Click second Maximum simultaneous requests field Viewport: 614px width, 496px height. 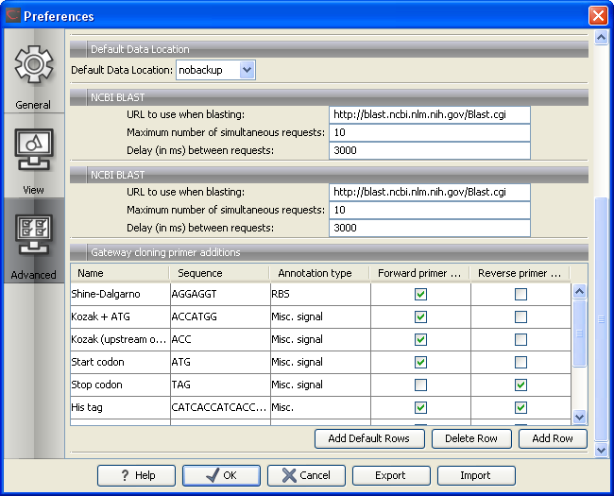(430, 211)
